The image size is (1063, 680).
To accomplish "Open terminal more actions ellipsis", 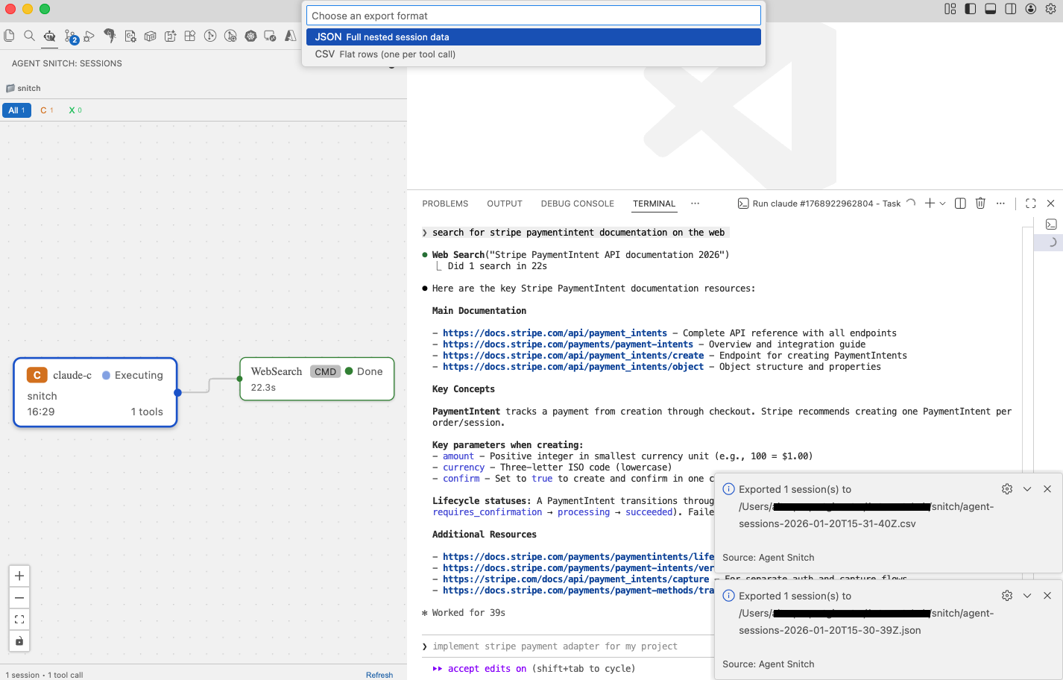I will [x=1000, y=204].
